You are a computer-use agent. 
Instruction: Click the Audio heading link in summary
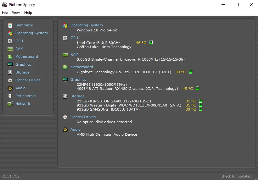click(76, 129)
